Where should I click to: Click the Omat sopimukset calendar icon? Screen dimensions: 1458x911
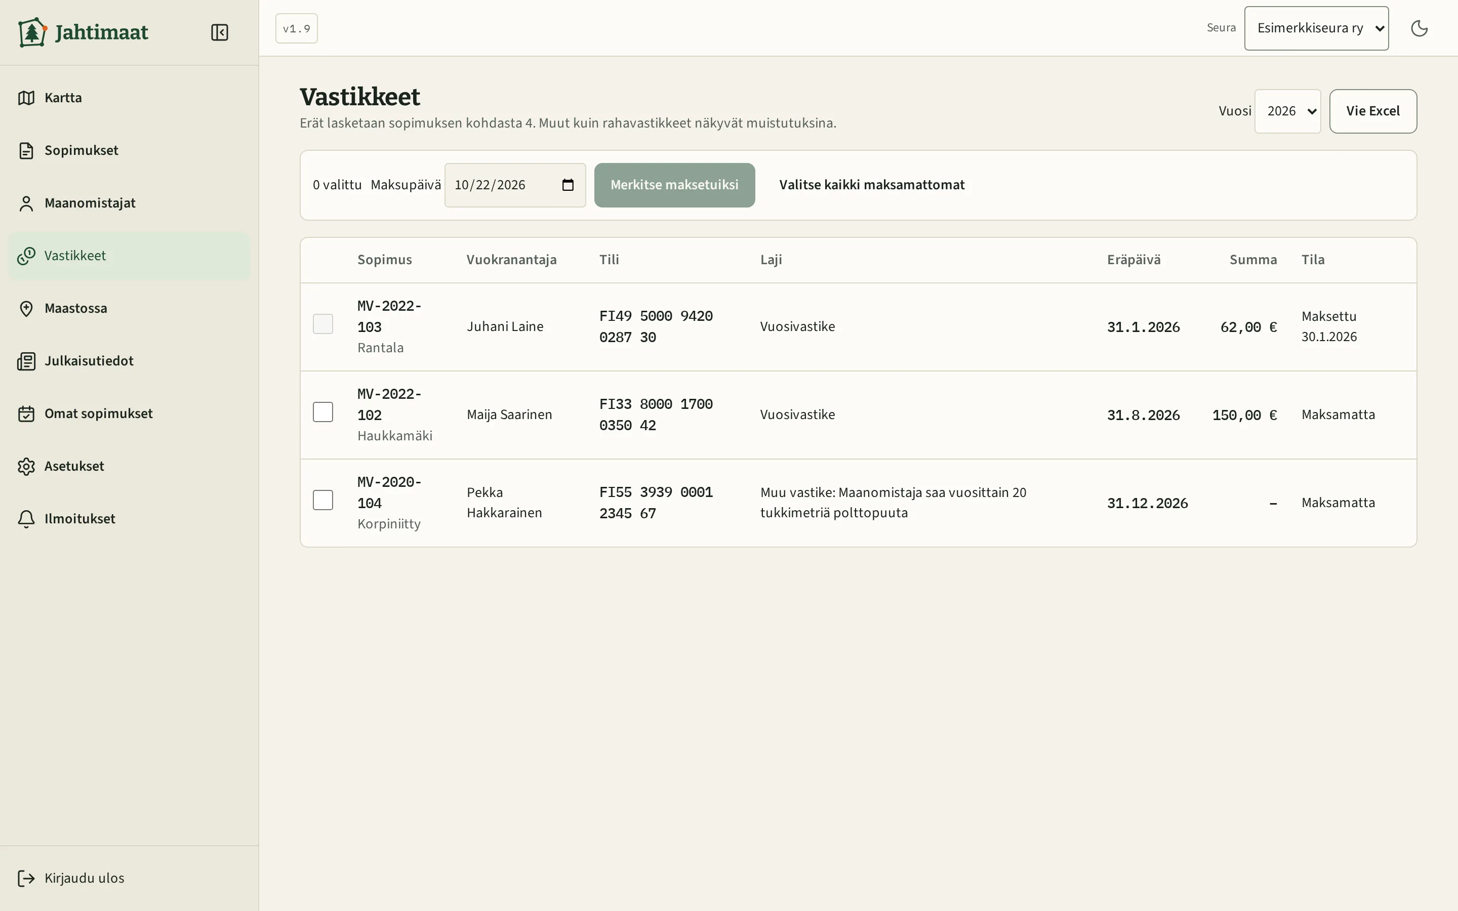click(26, 414)
